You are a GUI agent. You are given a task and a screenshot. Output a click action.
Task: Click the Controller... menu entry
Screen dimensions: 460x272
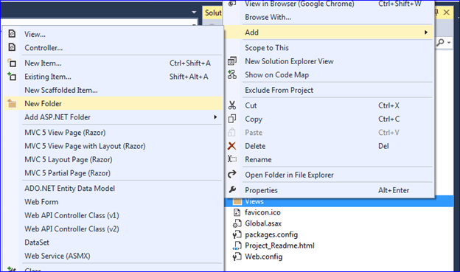(43, 48)
